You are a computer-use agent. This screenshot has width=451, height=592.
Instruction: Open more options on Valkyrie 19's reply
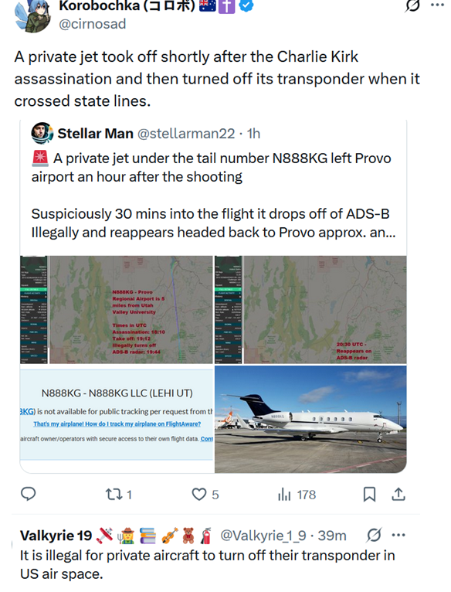398,535
